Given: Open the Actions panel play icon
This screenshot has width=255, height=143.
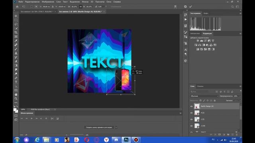Looking at the screenshot, I should (186, 19).
